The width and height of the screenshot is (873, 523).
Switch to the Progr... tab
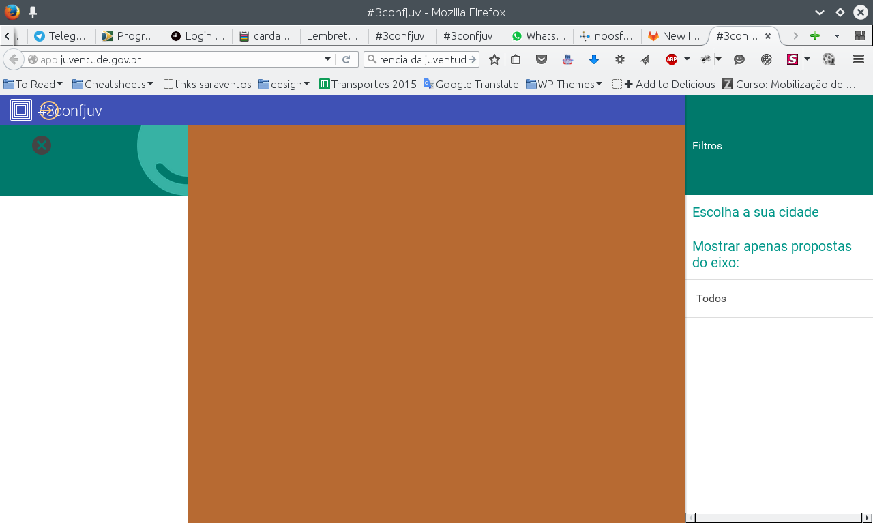[130, 35]
